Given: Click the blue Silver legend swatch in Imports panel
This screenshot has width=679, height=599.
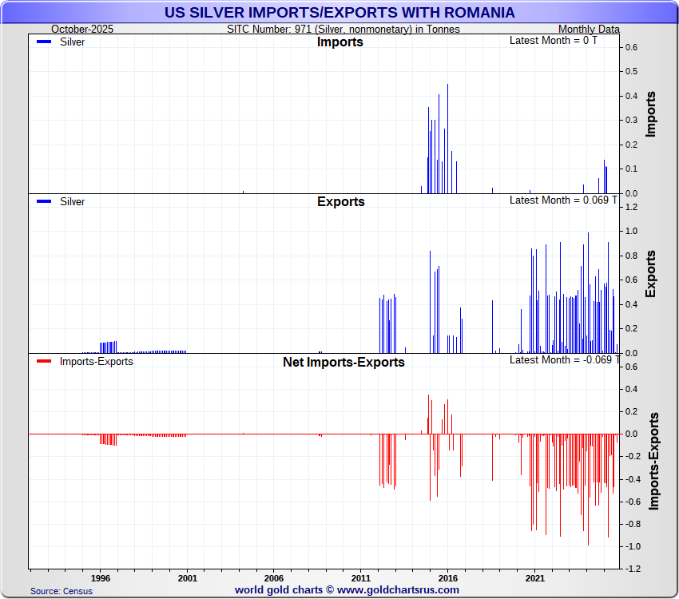Looking at the screenshot, I should pyautogui.click(x=44, y=42).
